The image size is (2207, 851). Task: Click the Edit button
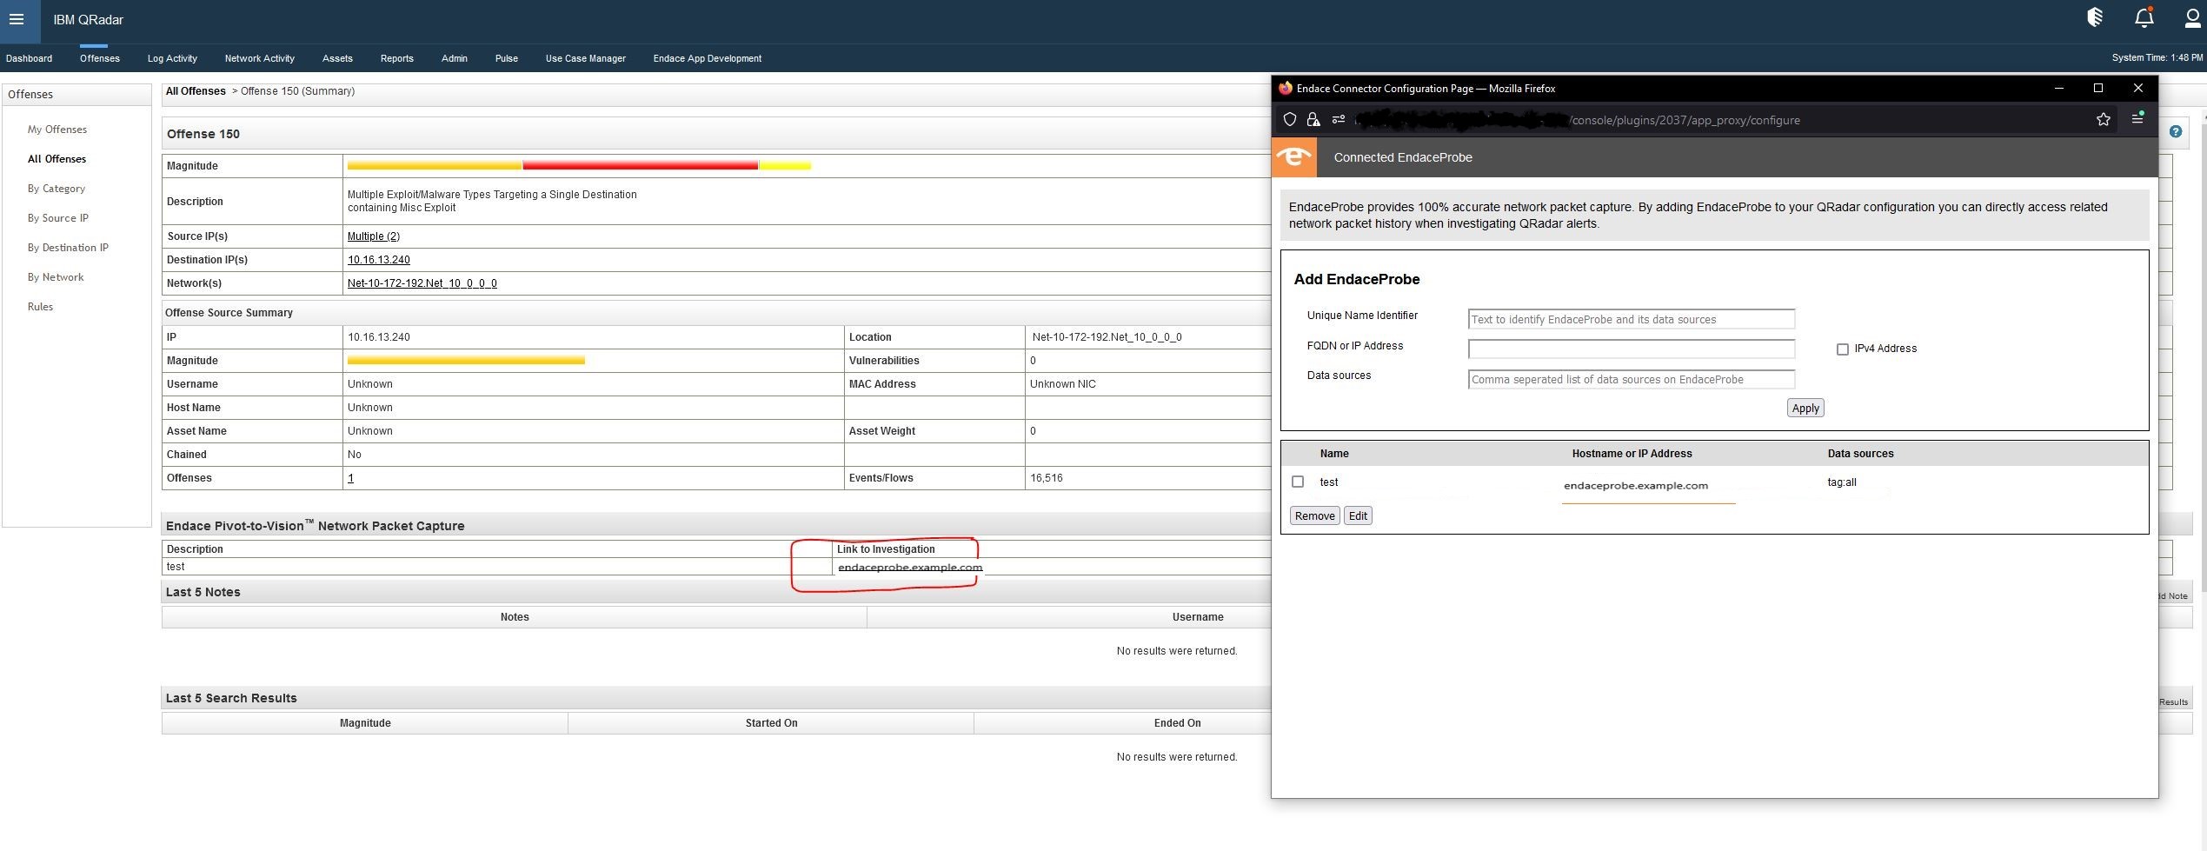[1358, 516]
